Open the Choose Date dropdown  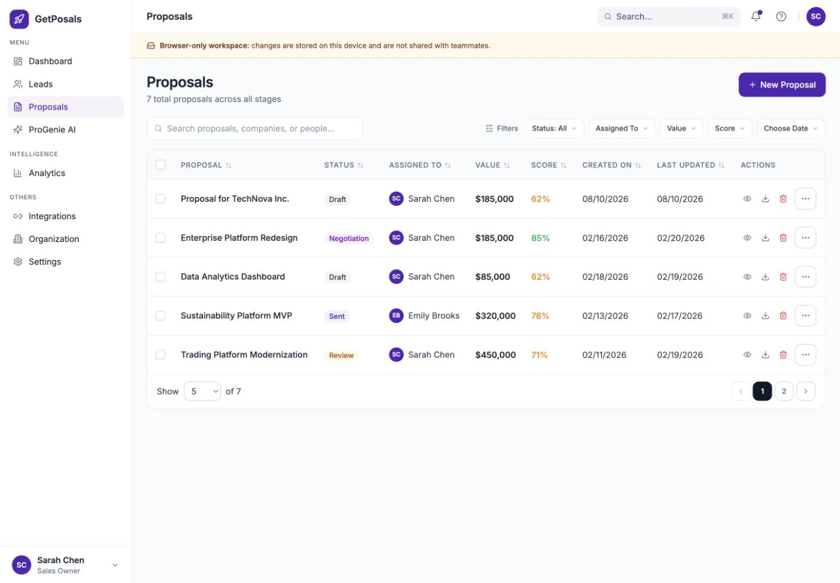(x=791, y=128)
